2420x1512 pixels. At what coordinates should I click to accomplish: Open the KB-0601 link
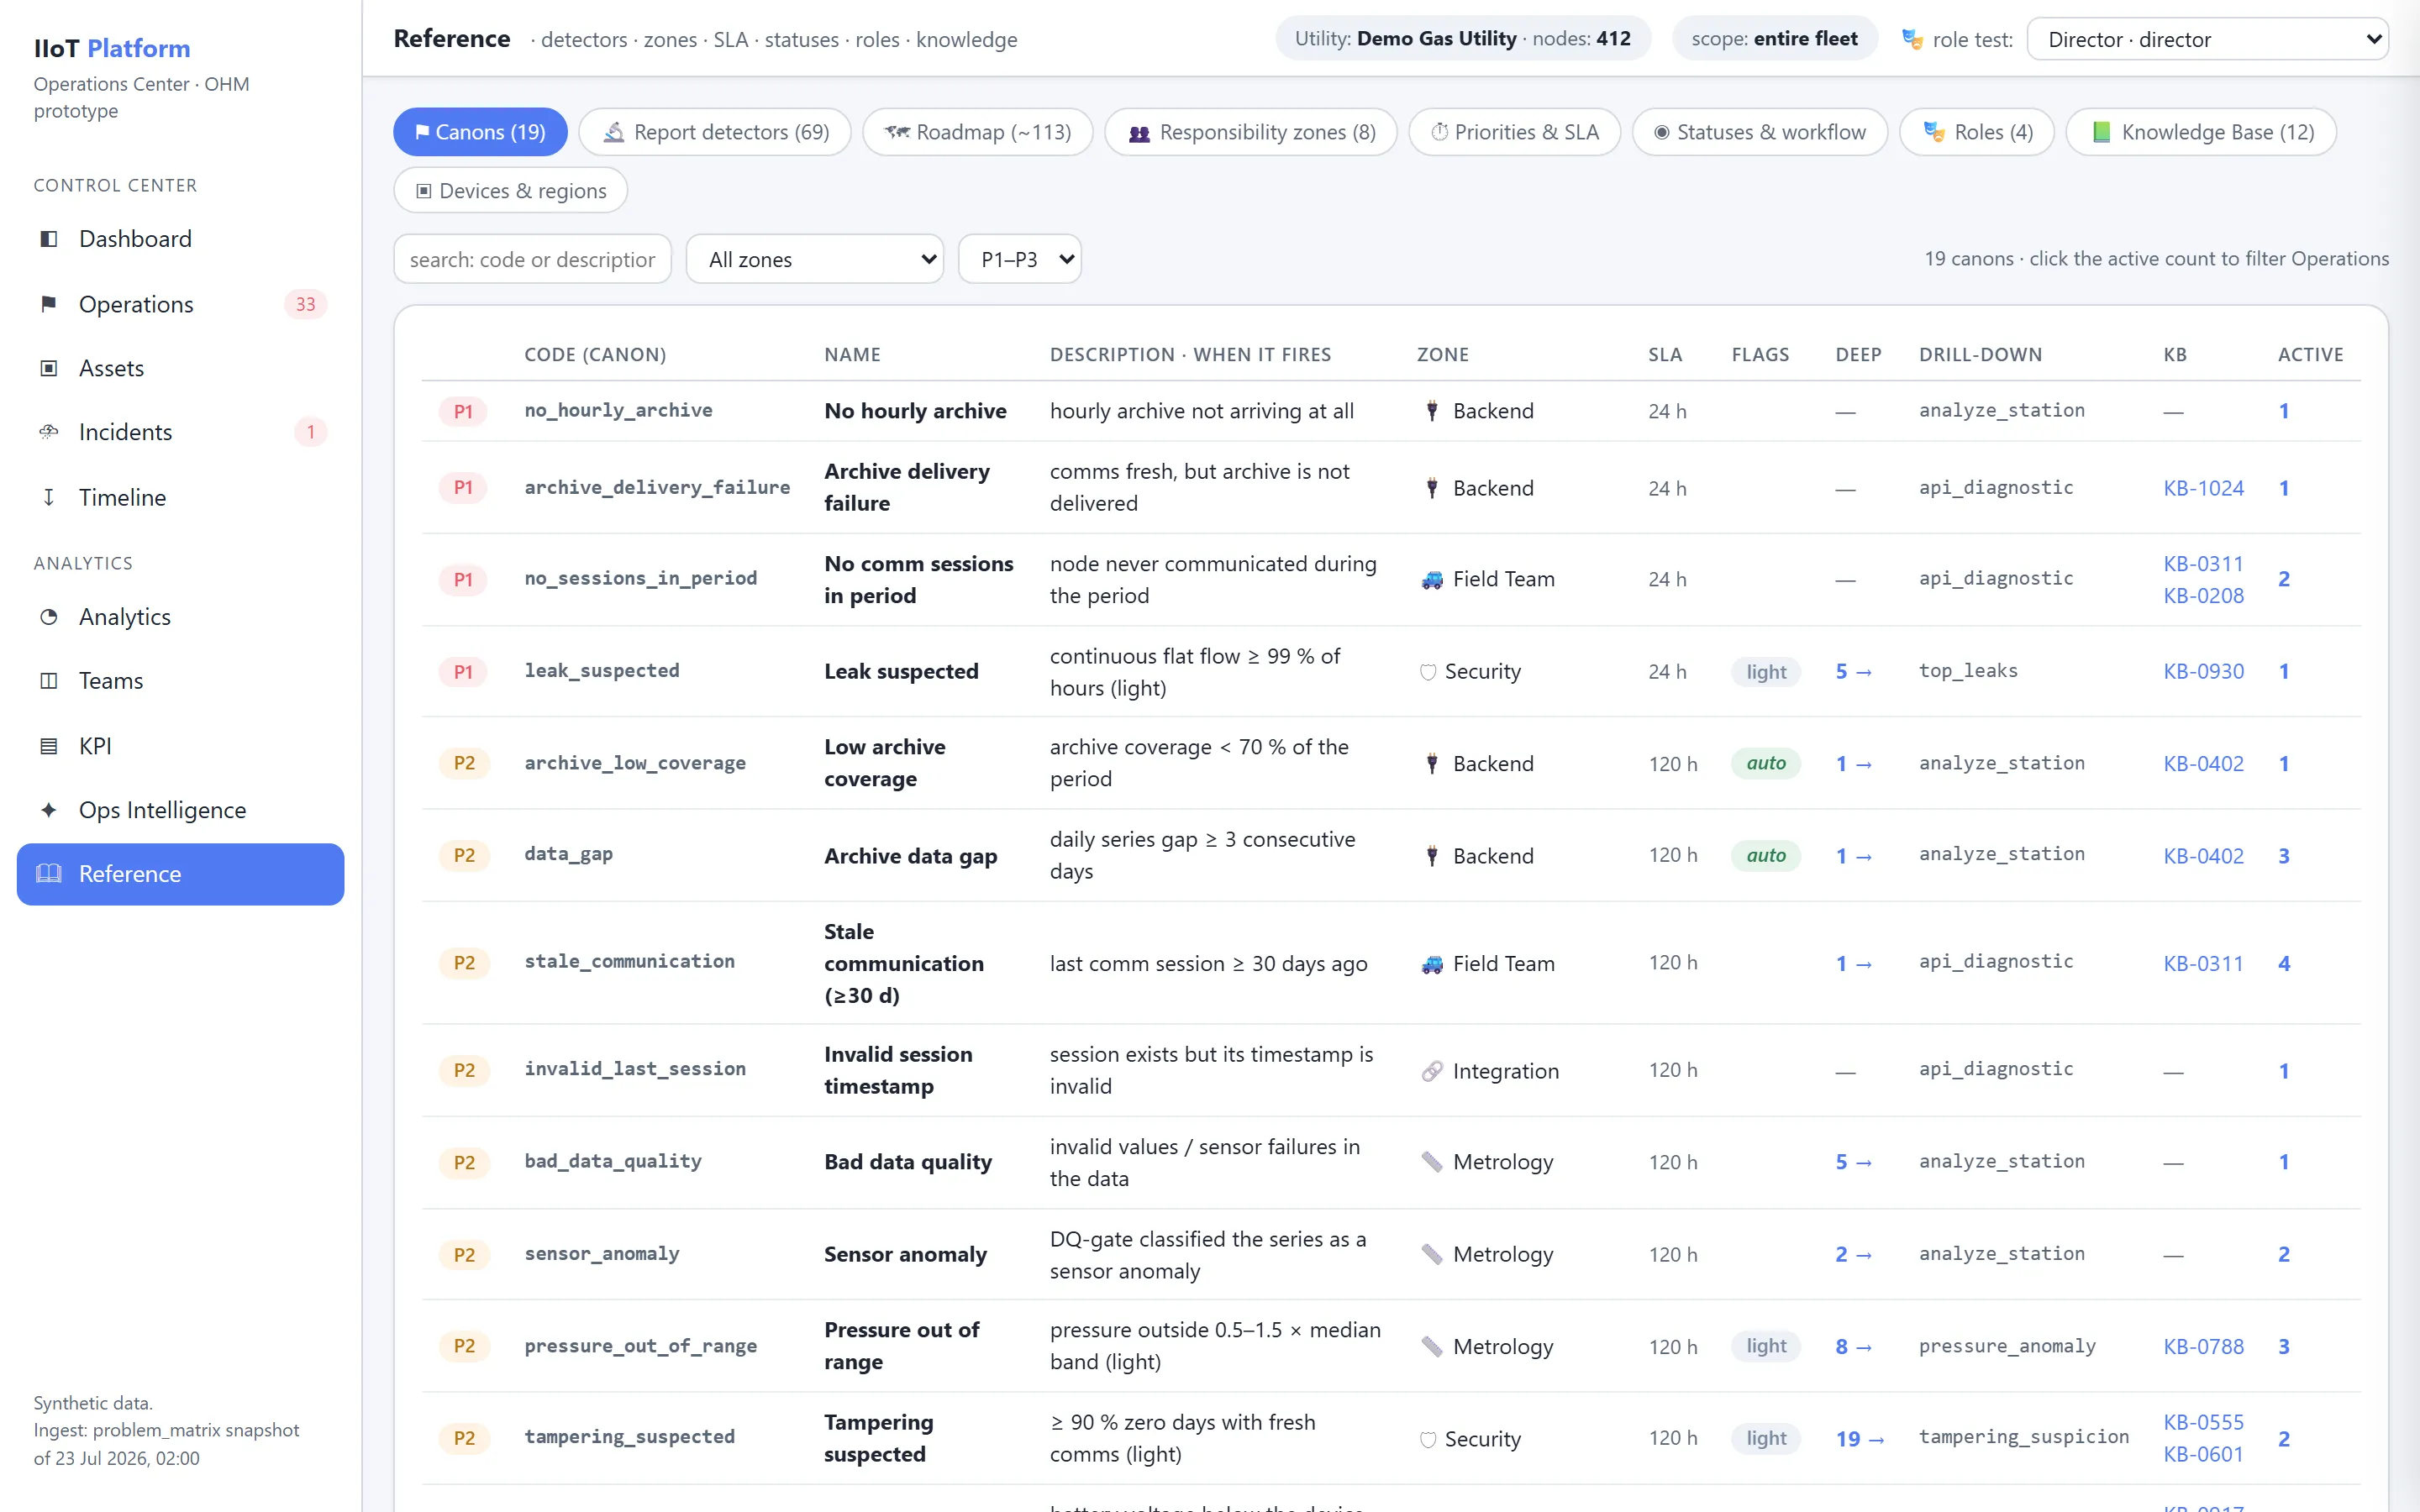point(2203,1455)
